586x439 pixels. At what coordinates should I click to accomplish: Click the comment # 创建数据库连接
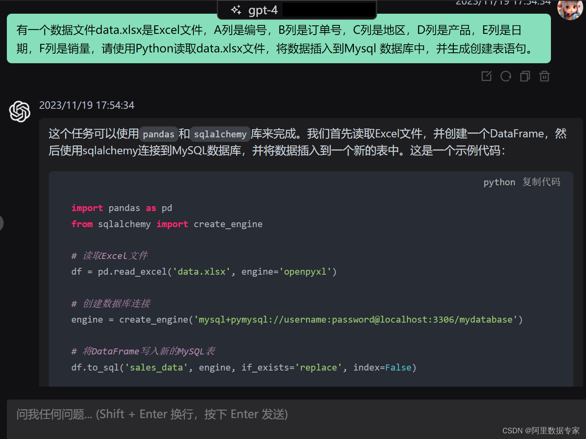[111, 304]
